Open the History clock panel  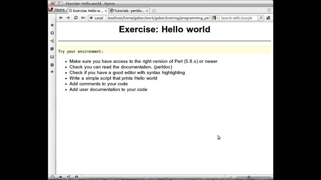click(52, 65)
